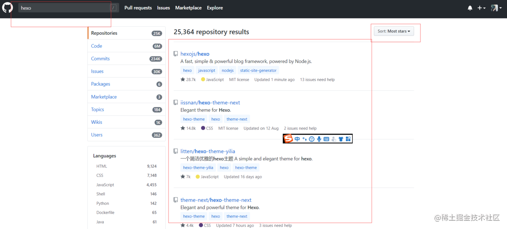The width and height of the screenshot is (507, 229).
Task: Click the '25,364 repository results' heading
Action: (x=211, y=32)
